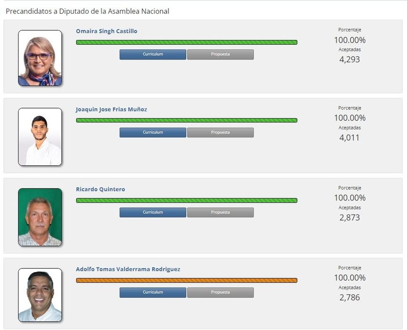Image resolution: width=407 pixels, height=330 pixels.
Task: Click Adolfo Tomas Valderrama Rodriguez's profile photo
Action: coord(40,294)
